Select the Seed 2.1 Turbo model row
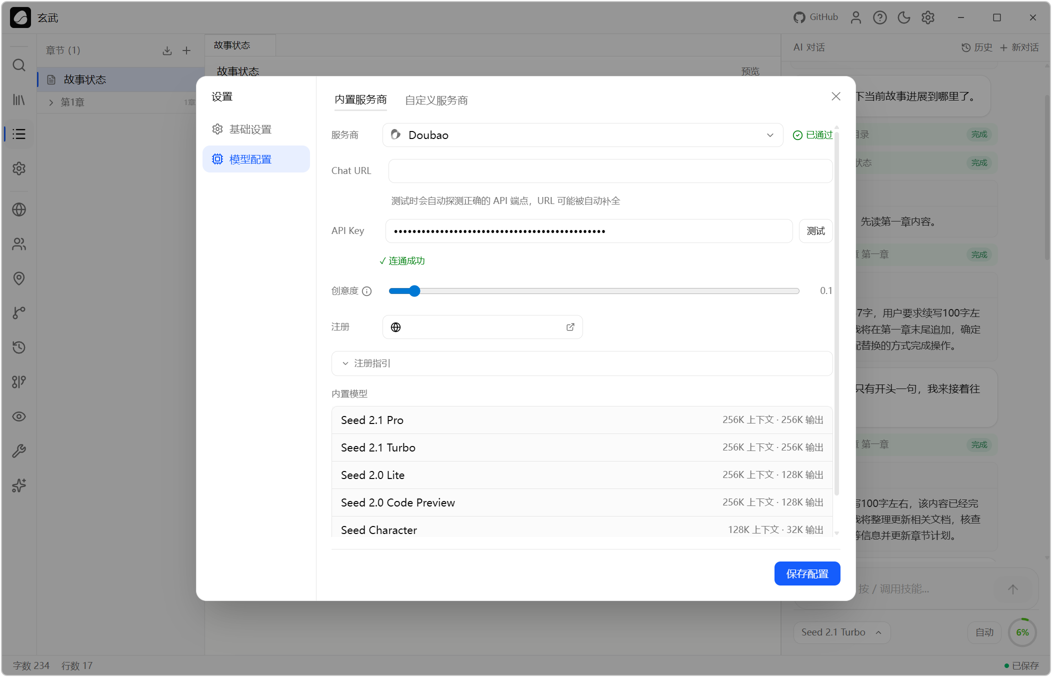 [582, 447]
